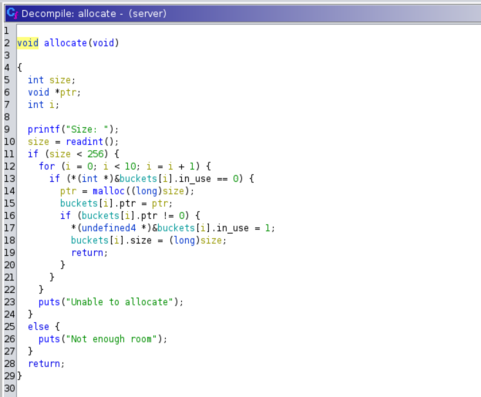Select the "Unable to allocate" string

[123, 302]
